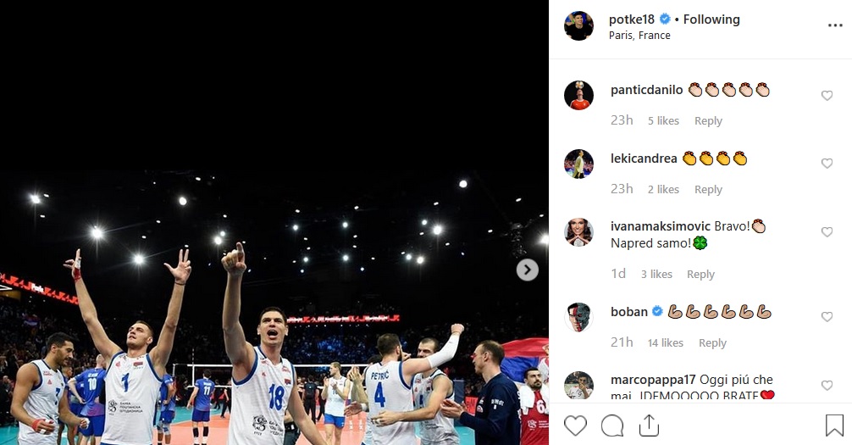Open the comment bubble icon
852x445 pixels.
(x=612, y=426)
